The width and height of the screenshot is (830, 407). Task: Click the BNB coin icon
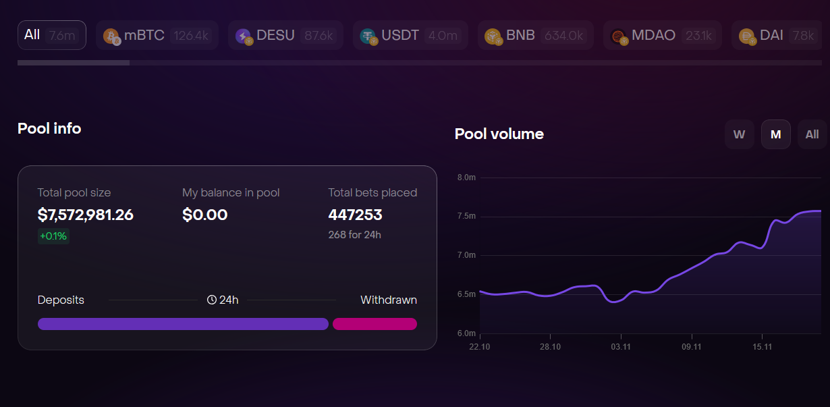493,36
